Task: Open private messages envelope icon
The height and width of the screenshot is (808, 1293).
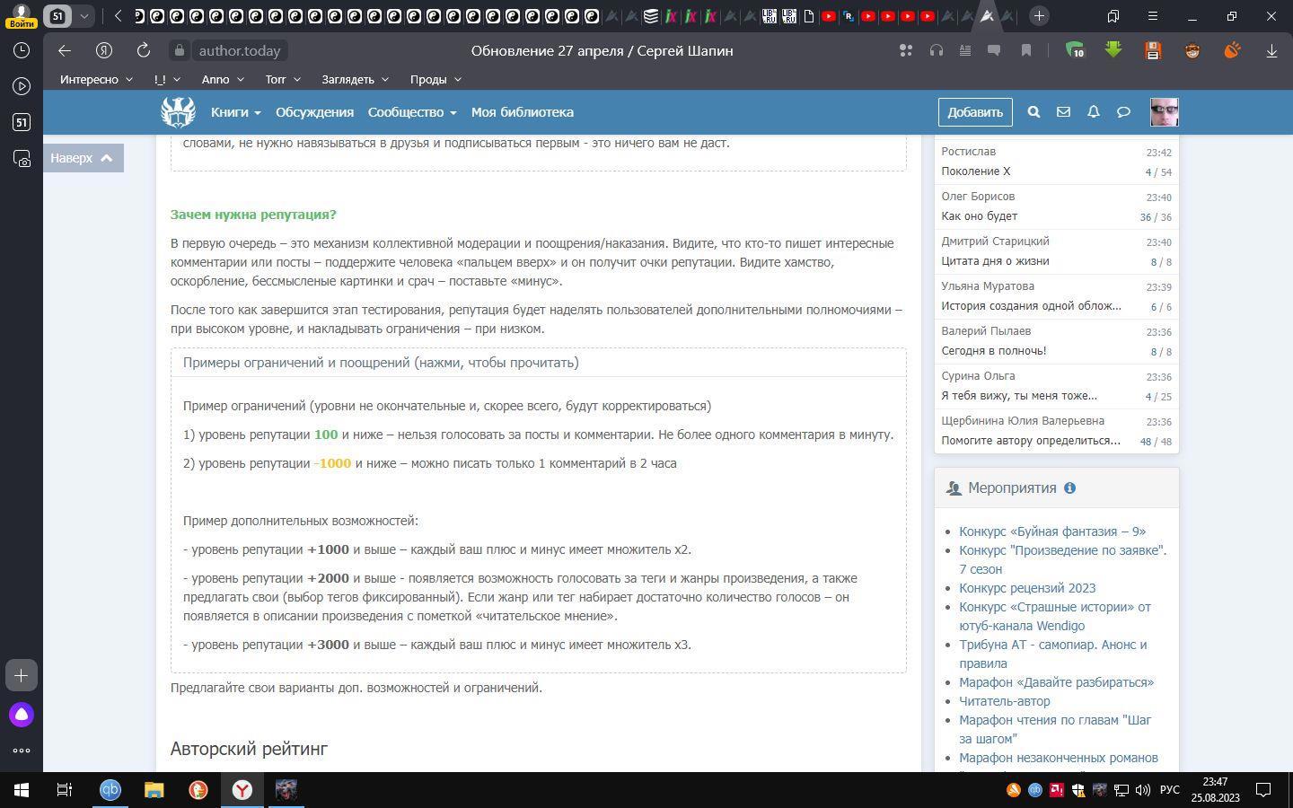Action: pyautogui.click(x=1063, y=112)
